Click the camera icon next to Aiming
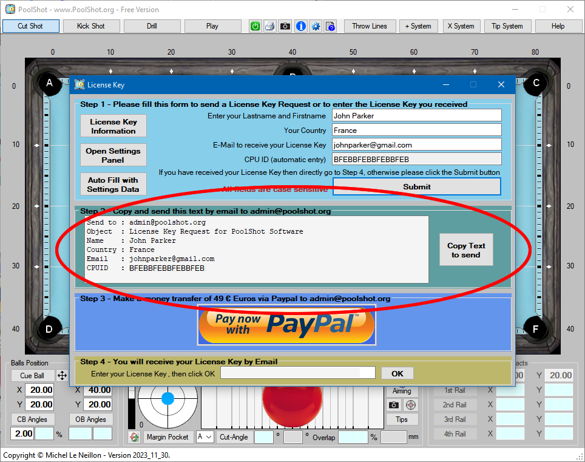Screen dimensions: 585x462 pos(394,406)
